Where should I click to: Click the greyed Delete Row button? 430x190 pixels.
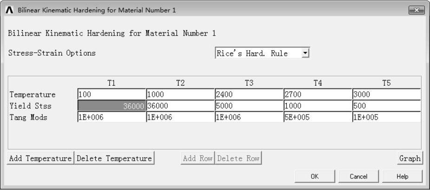(238, 158)
